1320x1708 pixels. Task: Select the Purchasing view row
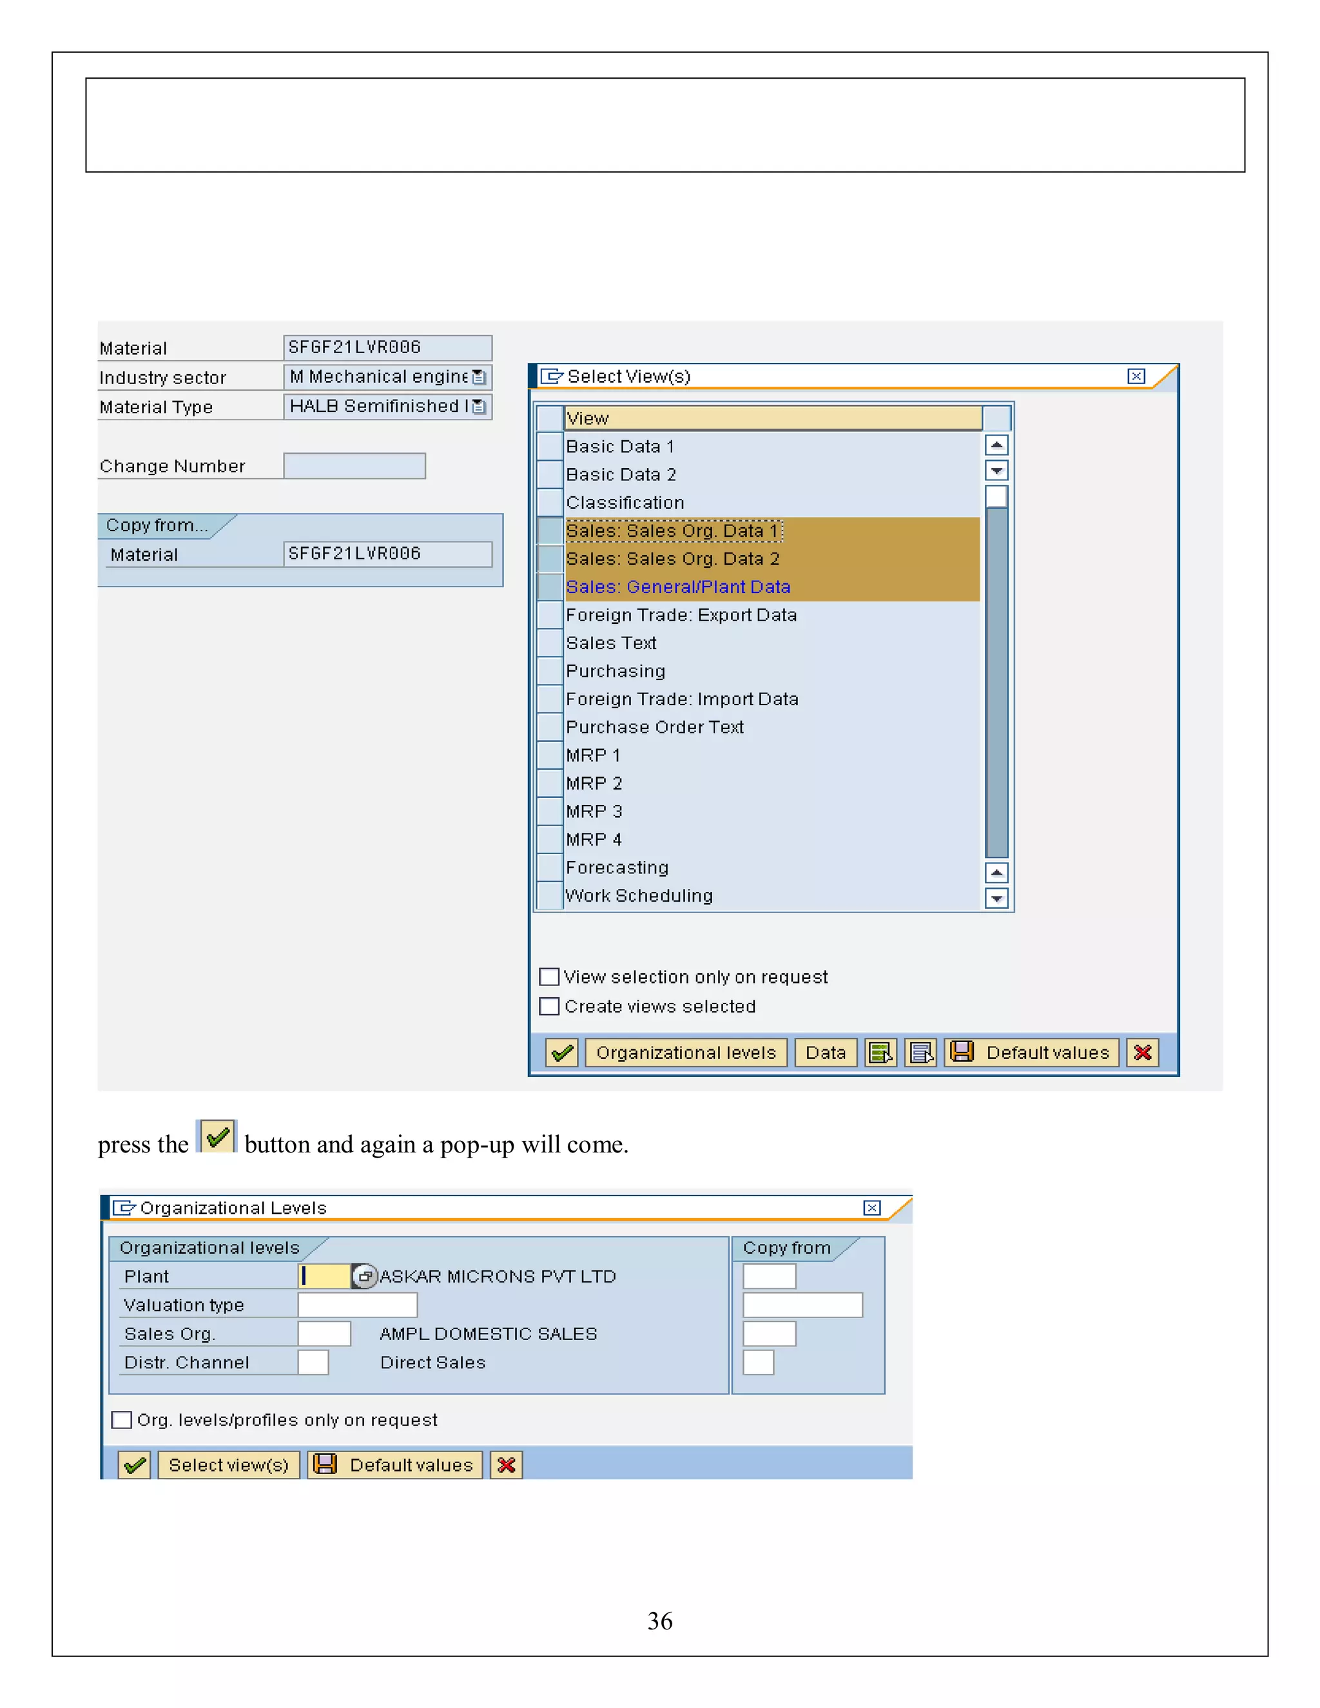(x=550, y=671)
